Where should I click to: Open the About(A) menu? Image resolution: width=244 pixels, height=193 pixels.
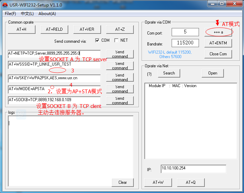click(47, 14)
